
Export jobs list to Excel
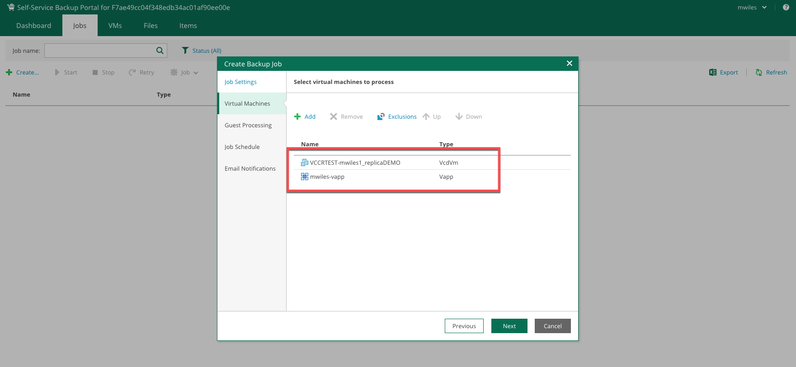[x=724, y=72]
